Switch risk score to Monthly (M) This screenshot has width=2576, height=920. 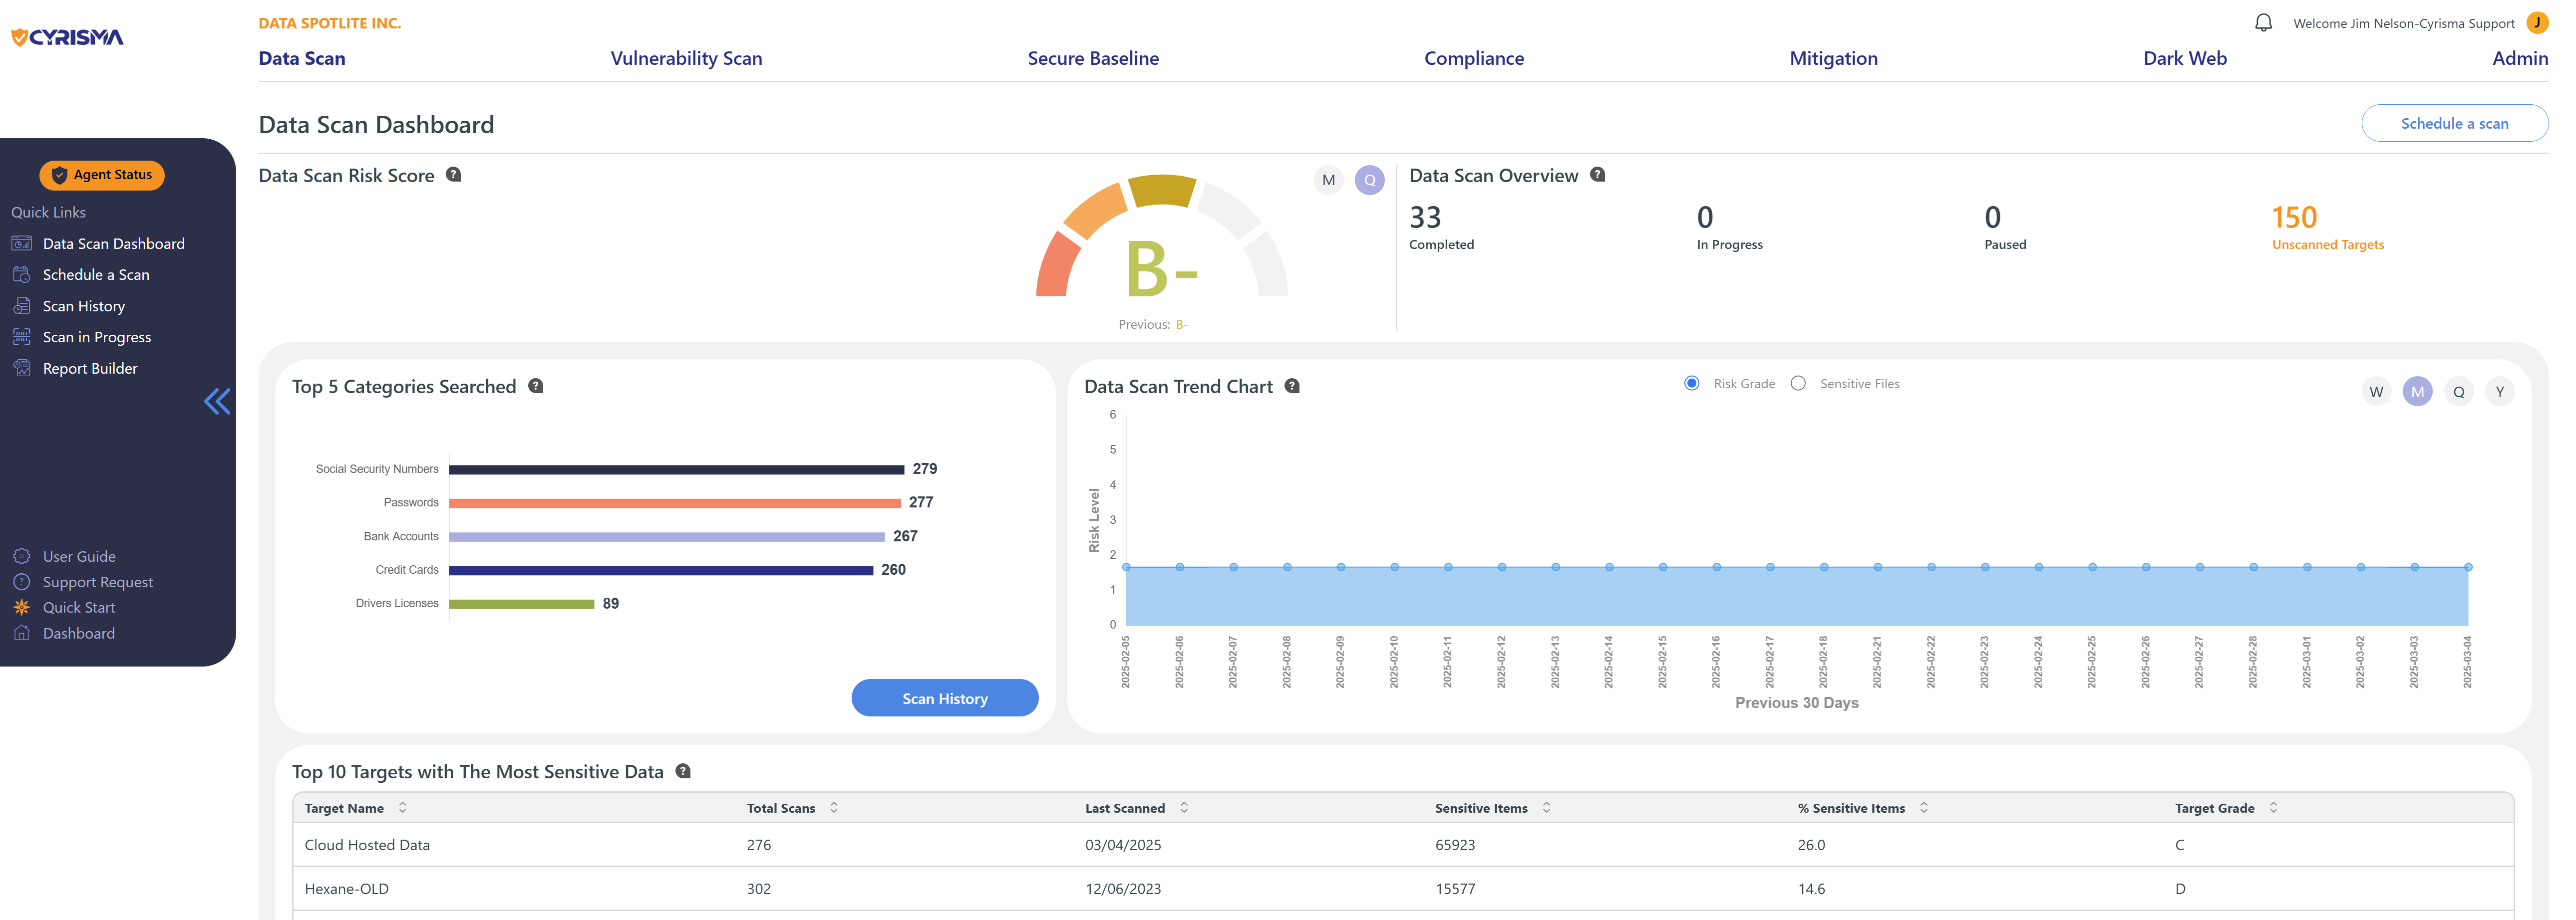click(1328, 180)
